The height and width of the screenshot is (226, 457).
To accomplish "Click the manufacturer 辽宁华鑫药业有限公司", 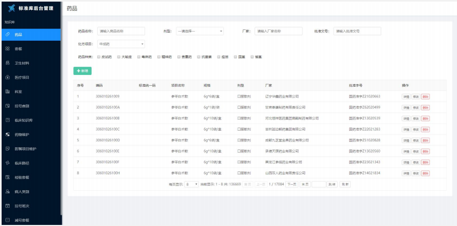I will 282,96.
